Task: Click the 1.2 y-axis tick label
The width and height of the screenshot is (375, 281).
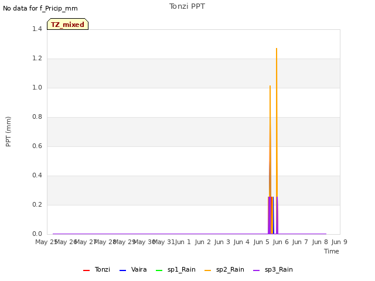Action: coord(37,58)
